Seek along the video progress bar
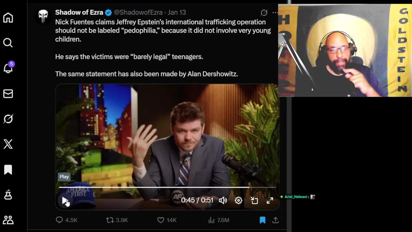The width and height of the screenshot is (412, 232). coord(167,187)
